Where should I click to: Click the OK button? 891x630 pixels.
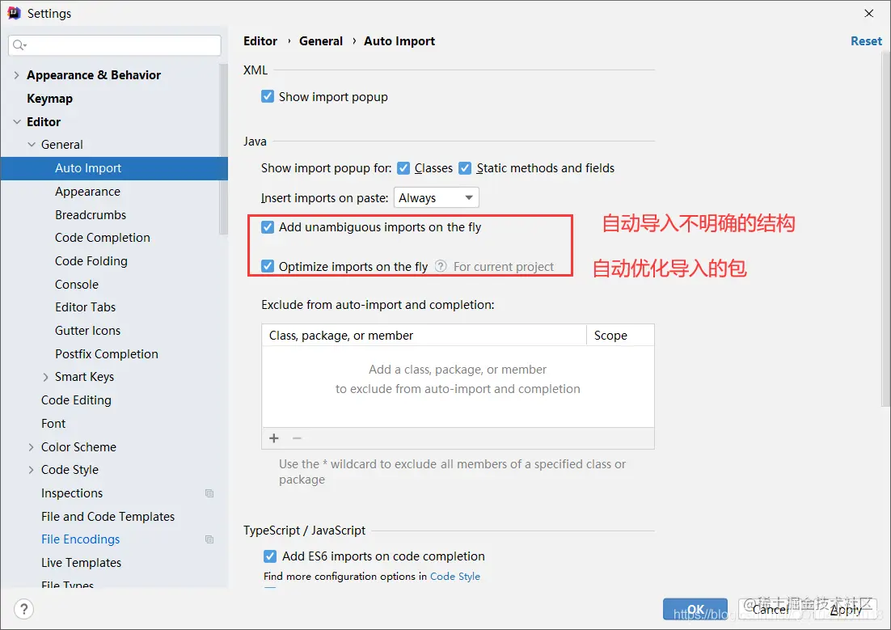pyautogui.click(x=695, y=610)
